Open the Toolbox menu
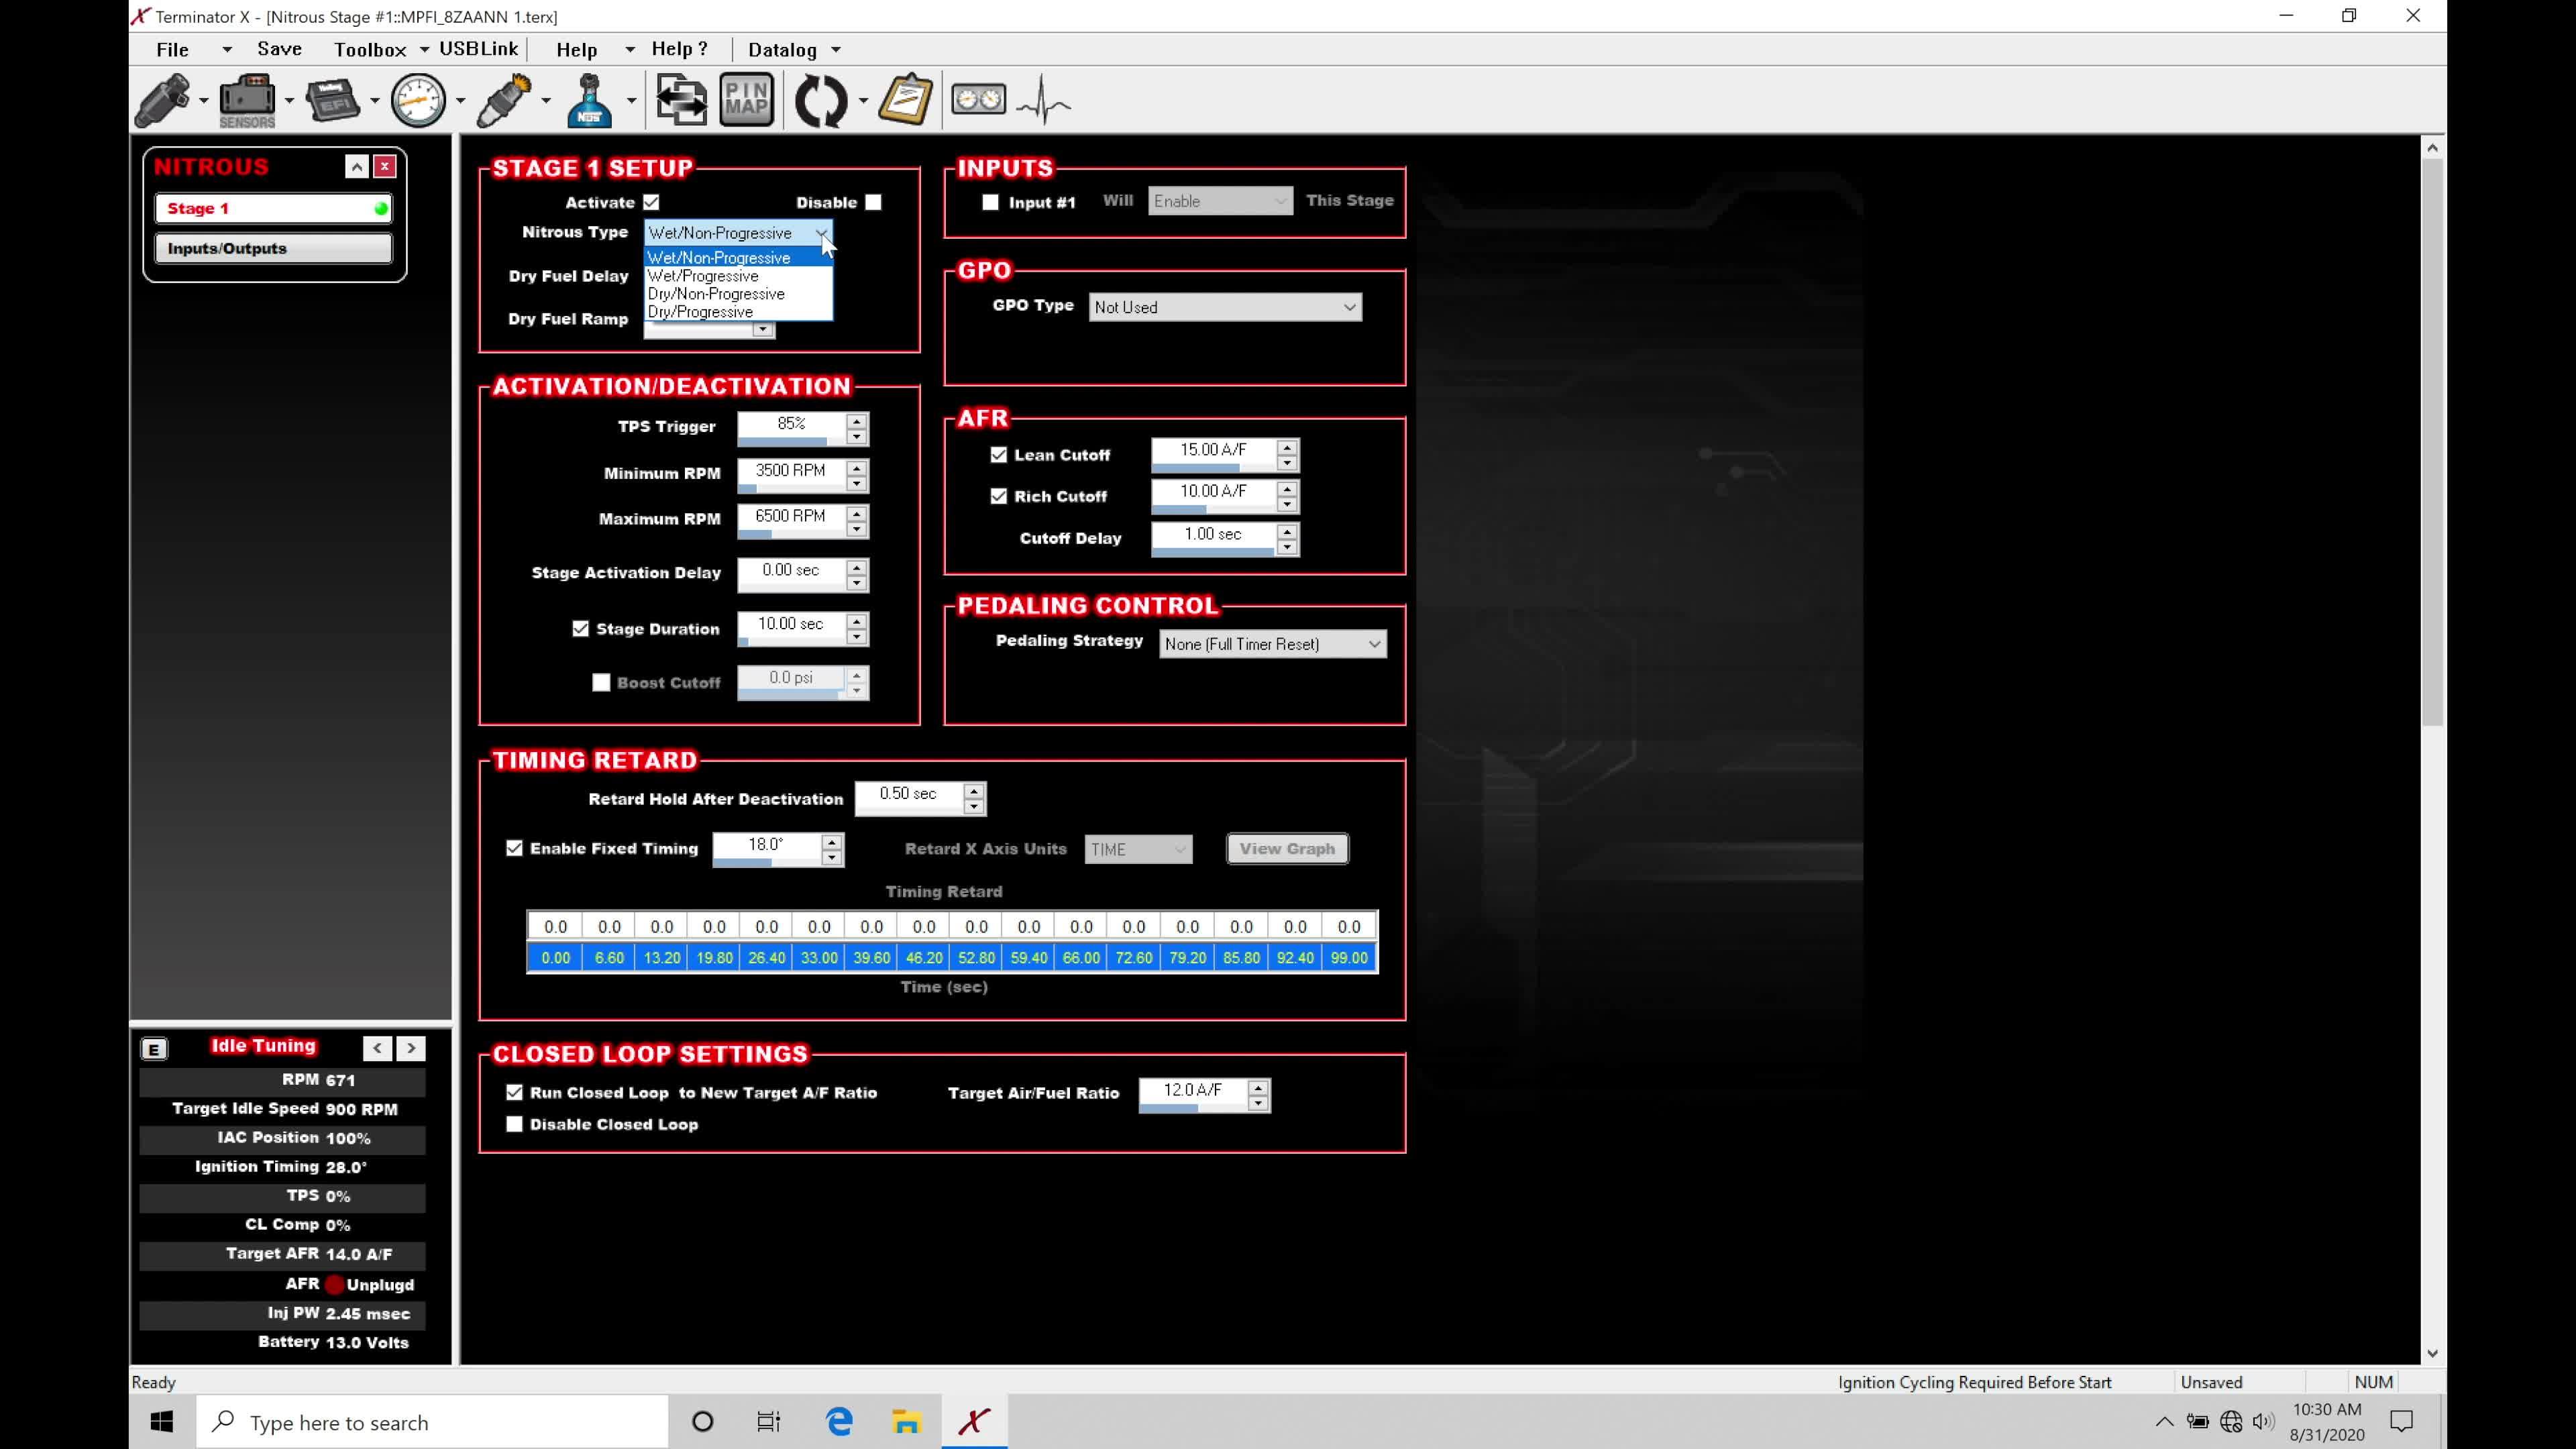The height and width of the screenshot is (1449, 2576). 370,49
